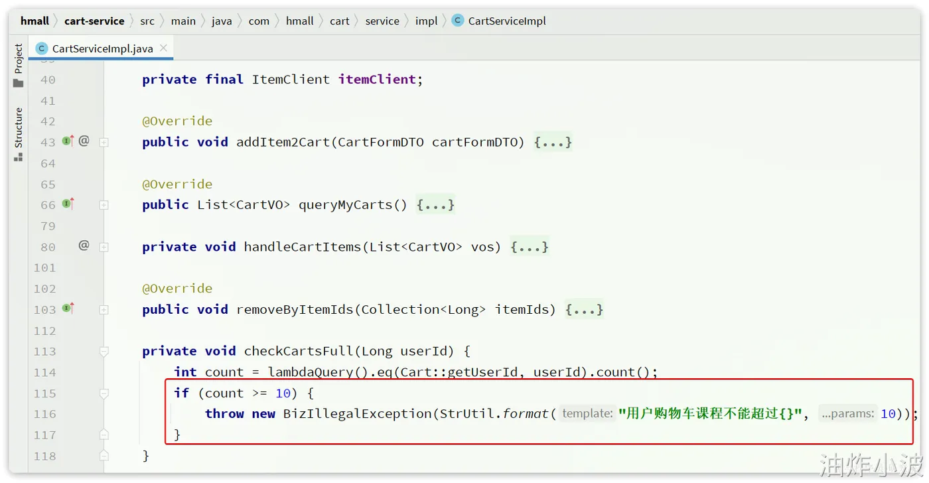Click the implements gutter icon on line 66

click(x=68, y=204)
